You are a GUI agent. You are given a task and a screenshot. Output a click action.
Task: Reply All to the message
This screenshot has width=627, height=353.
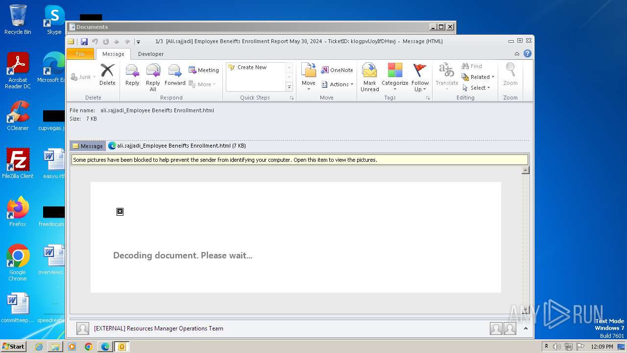[153, 77]
